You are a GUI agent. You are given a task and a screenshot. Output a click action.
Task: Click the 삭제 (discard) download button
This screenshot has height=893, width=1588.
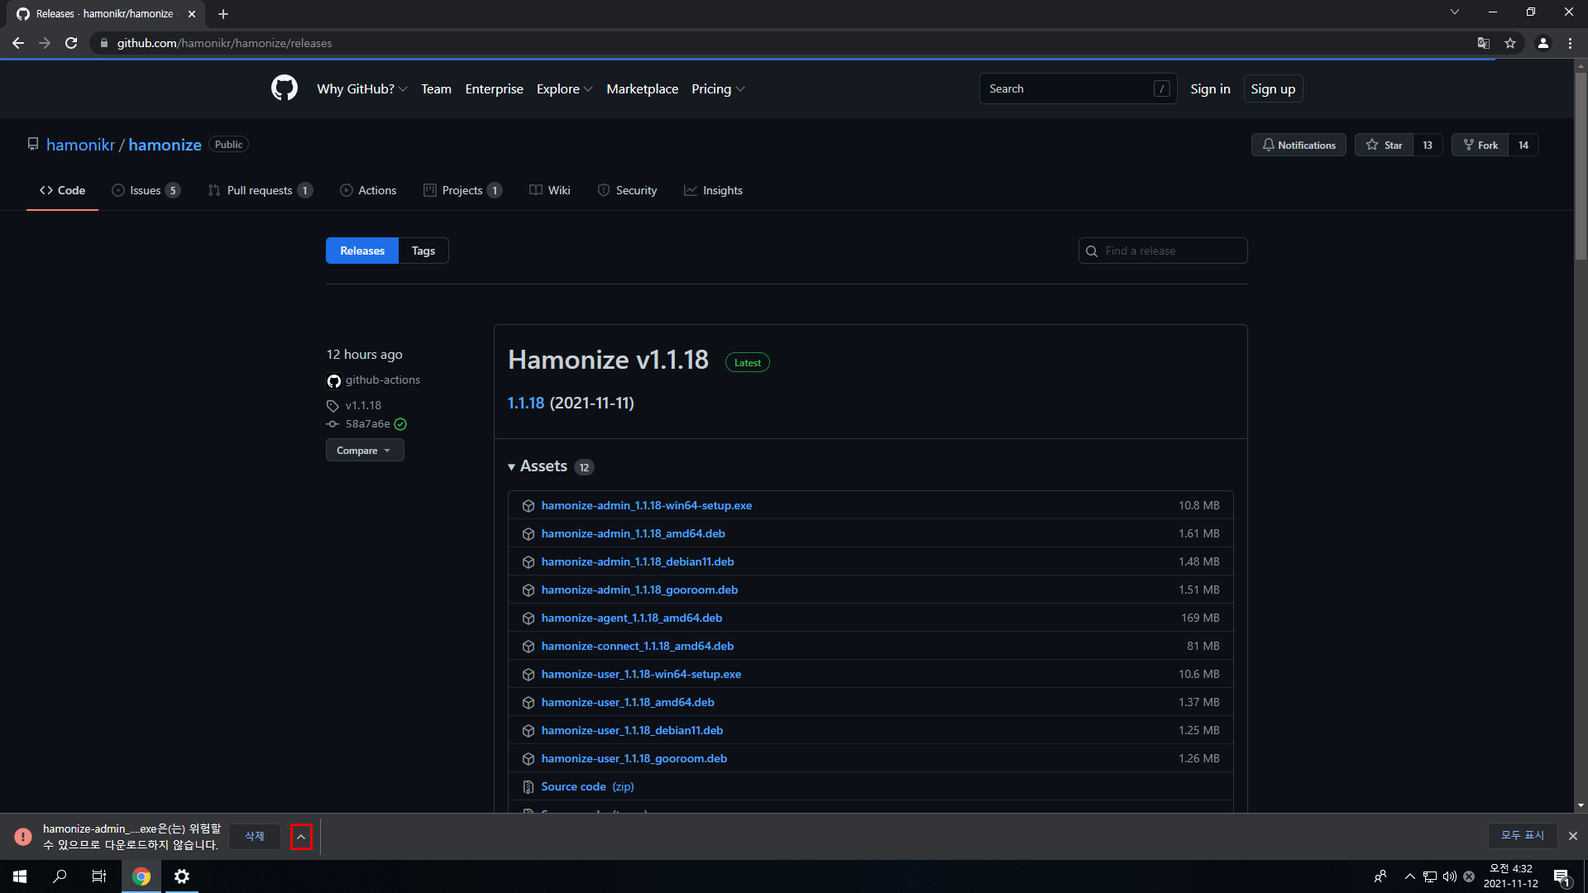[x=255, y=836]
